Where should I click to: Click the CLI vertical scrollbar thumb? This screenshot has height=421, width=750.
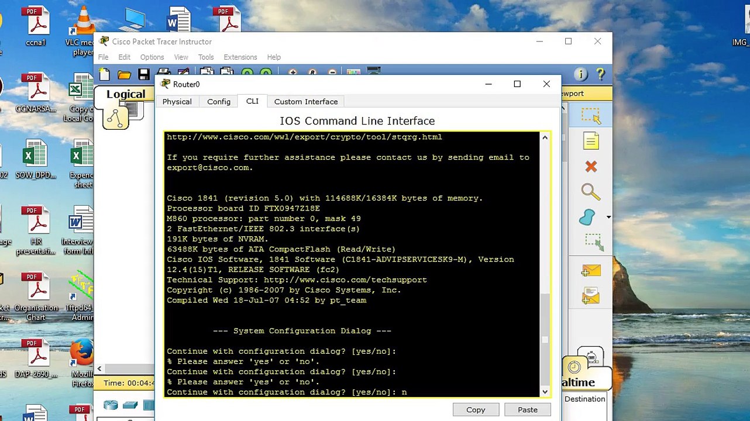[545, 316]
